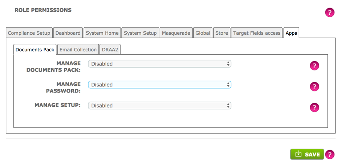Open DRAA2 sub-tab
The height and width of the screenshot is (167, 341).
point(110,50)
